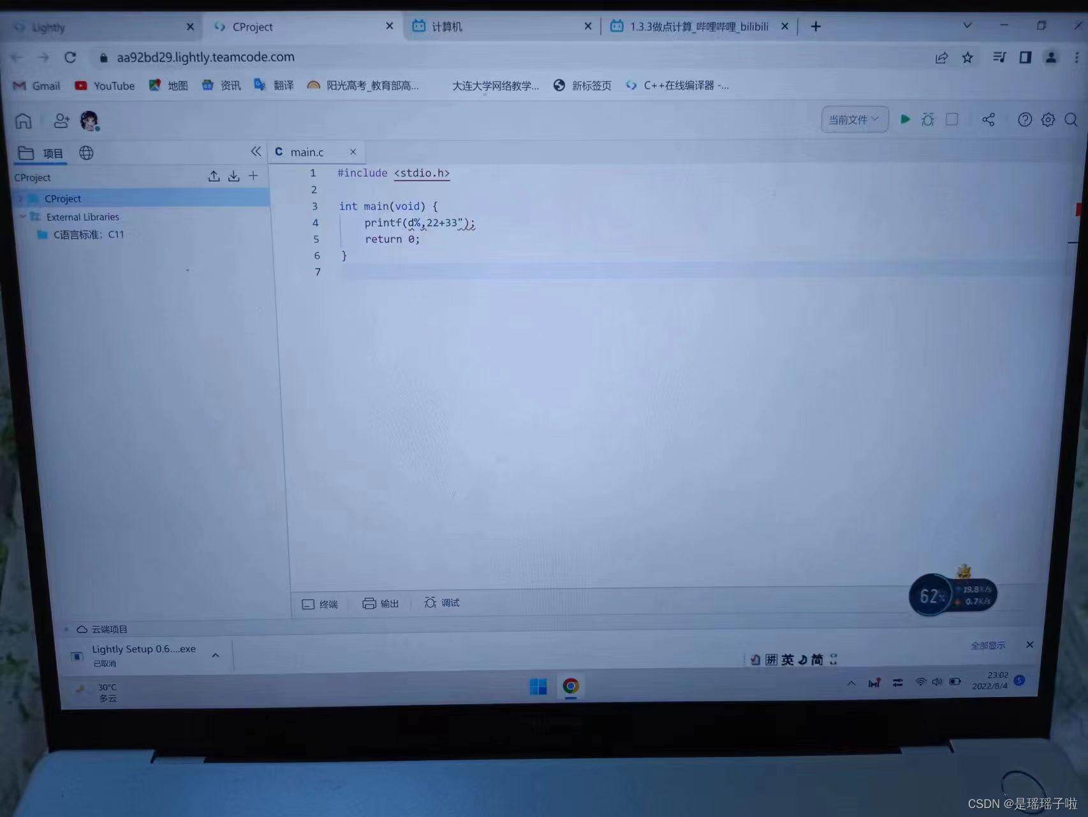The image size is (1088, 817).
Task: Show hidden system tray icons chevron
Action: [851, 684]
